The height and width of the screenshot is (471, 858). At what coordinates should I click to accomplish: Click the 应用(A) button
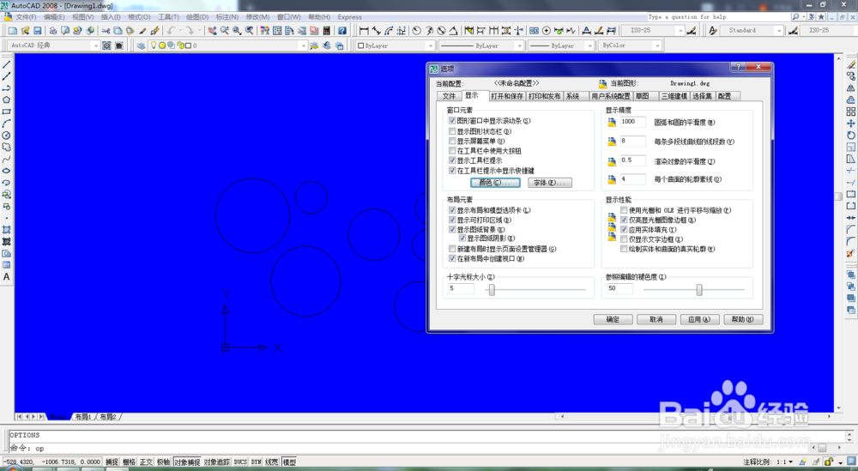coord(699,319)
